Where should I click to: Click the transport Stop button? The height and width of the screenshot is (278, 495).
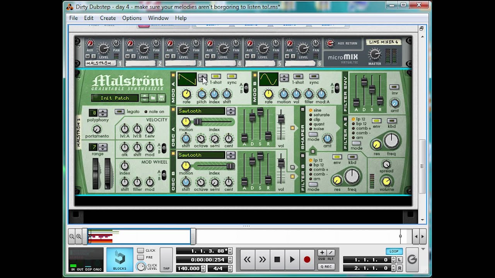coord(277,259)
